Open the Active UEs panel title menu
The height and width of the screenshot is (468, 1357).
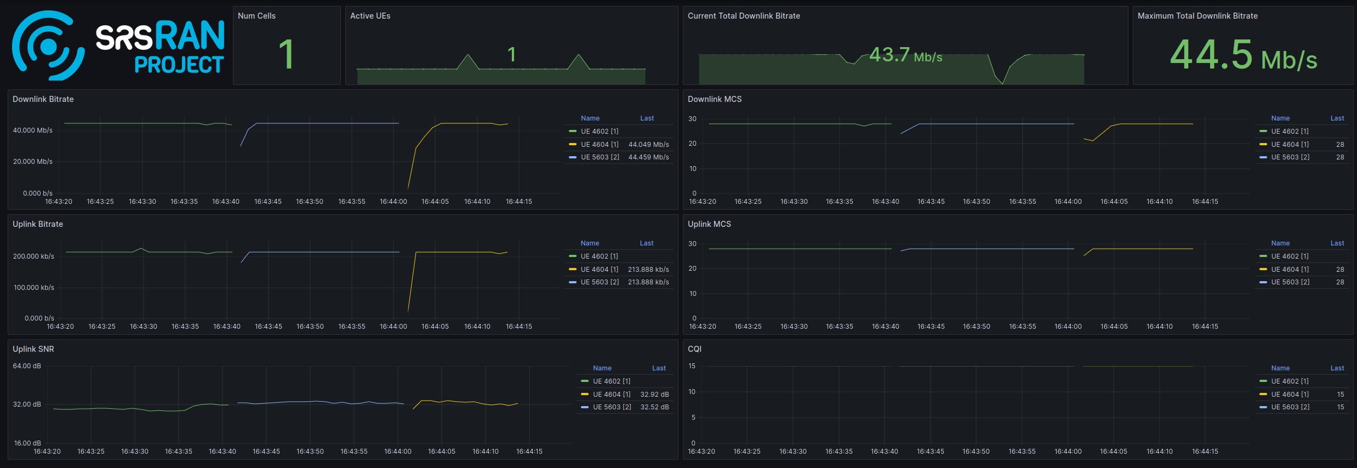coord(370,16)
